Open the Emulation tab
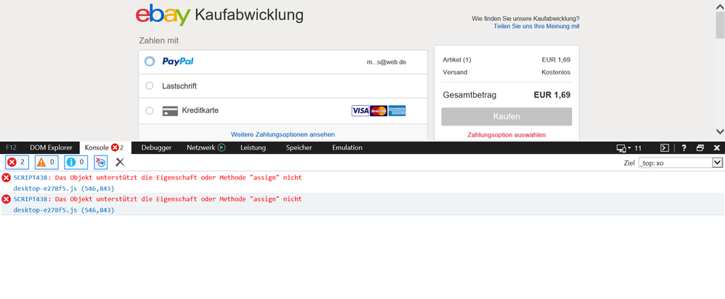The image size is (725, 299). (x=347, y=148)
